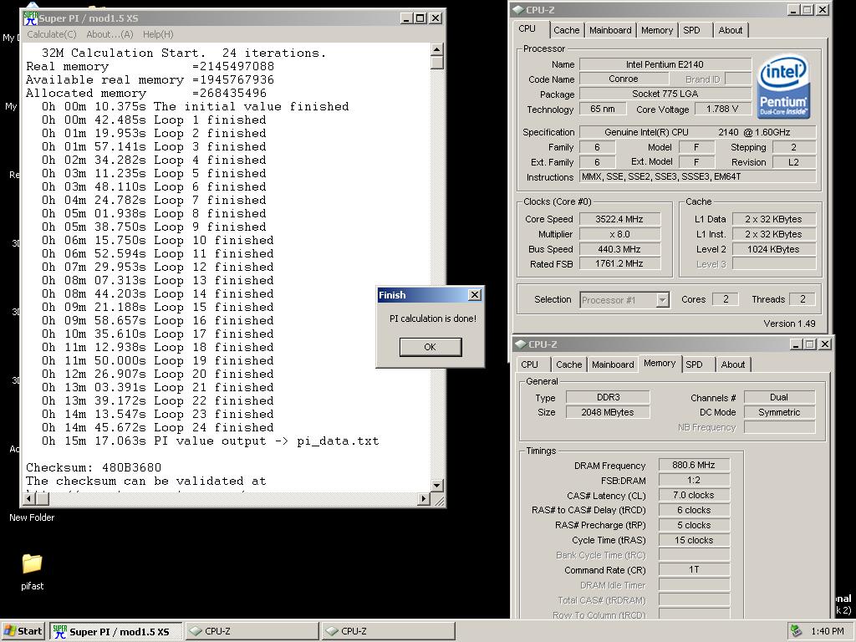This screenshot has height=642, width=856.
Task: Open the Start menu
Action: 23,631
